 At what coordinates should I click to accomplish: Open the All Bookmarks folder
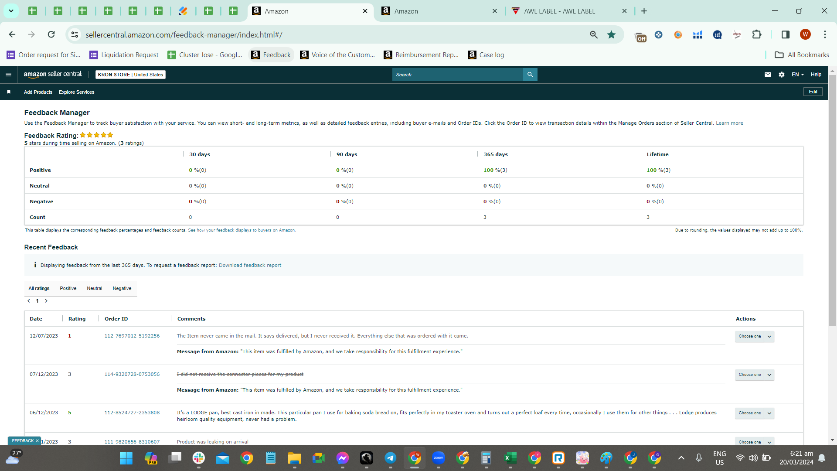[802, 55]
